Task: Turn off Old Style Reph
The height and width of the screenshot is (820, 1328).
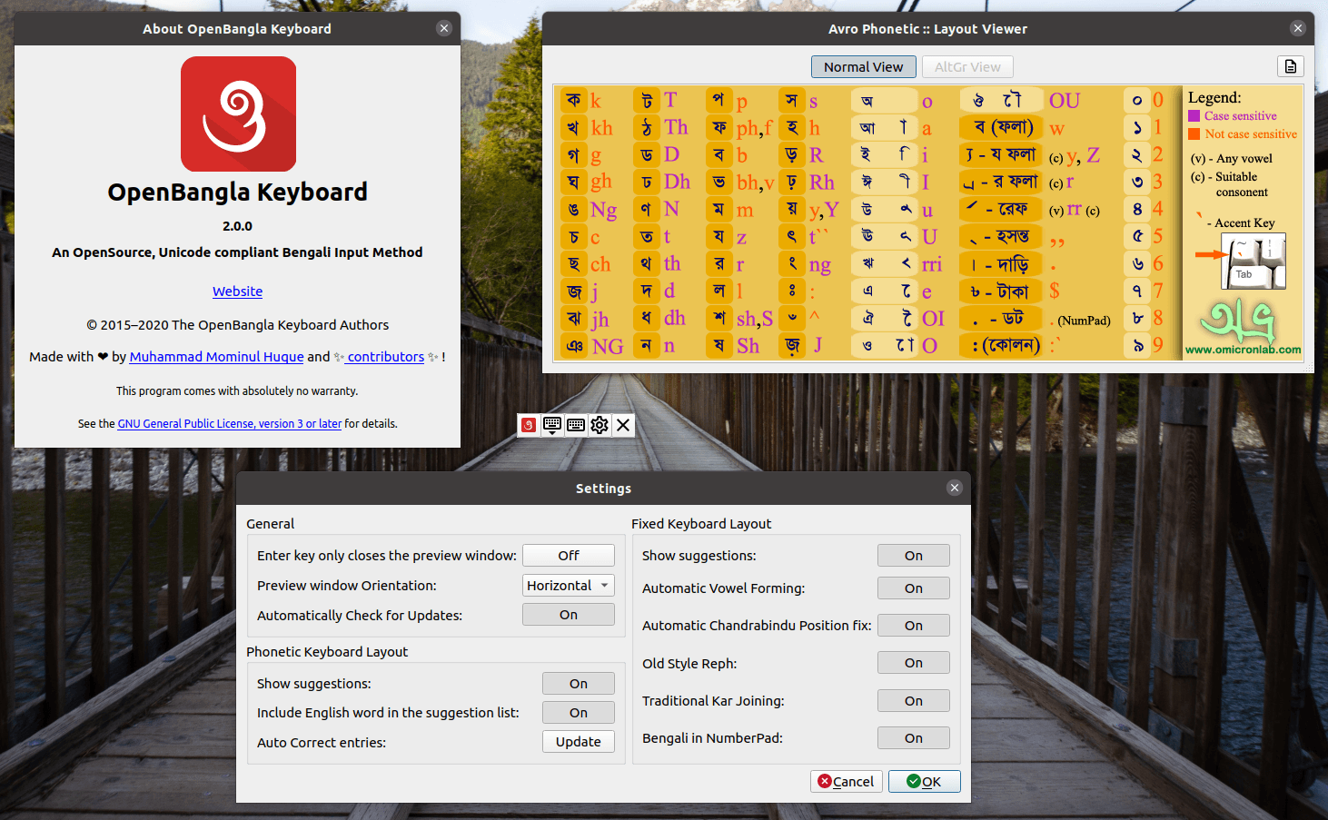Action: point(913,662)
